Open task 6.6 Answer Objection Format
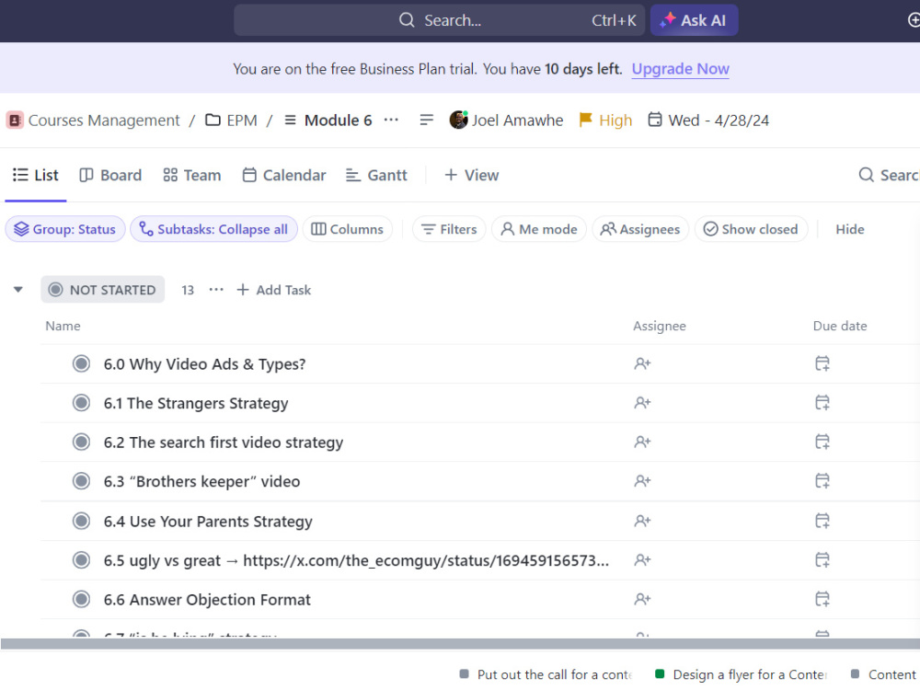 207,600
